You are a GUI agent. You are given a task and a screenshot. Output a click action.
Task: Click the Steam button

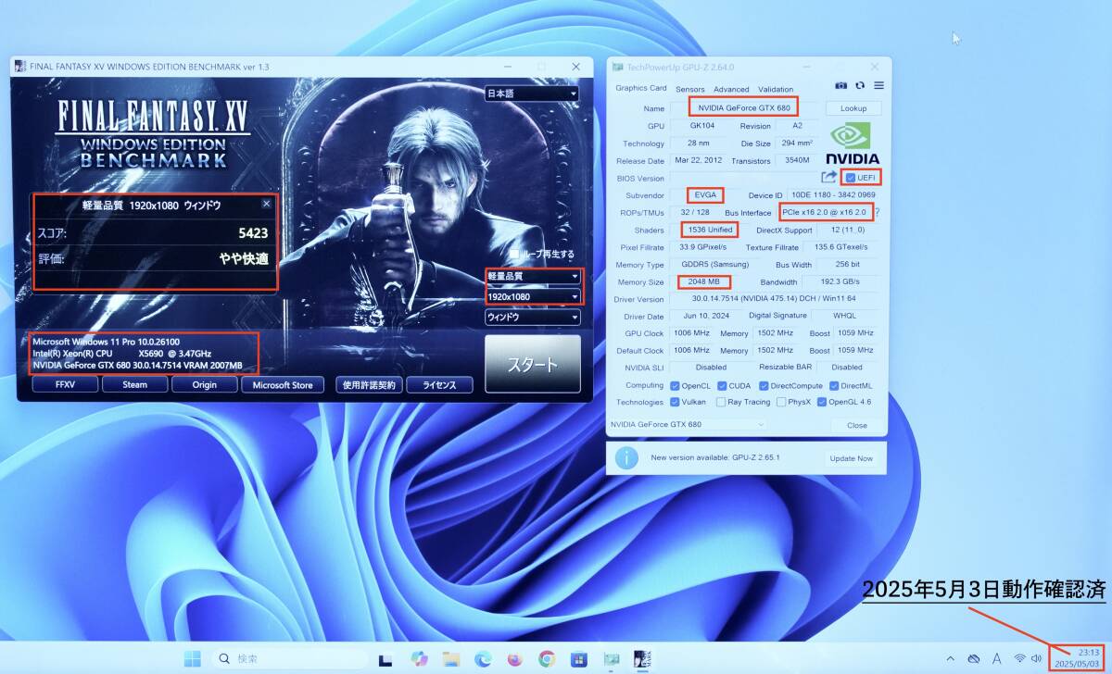[134, 385]
